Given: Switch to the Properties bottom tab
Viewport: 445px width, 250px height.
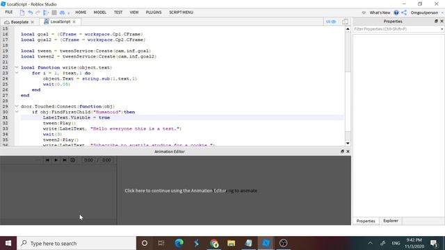Looking at the screenshot, I should (366, 221).
